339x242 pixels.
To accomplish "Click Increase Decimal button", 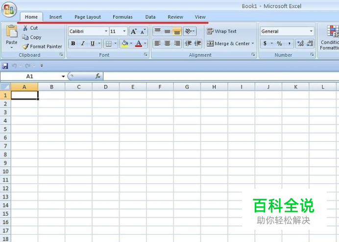I will [x=300, y=44].
